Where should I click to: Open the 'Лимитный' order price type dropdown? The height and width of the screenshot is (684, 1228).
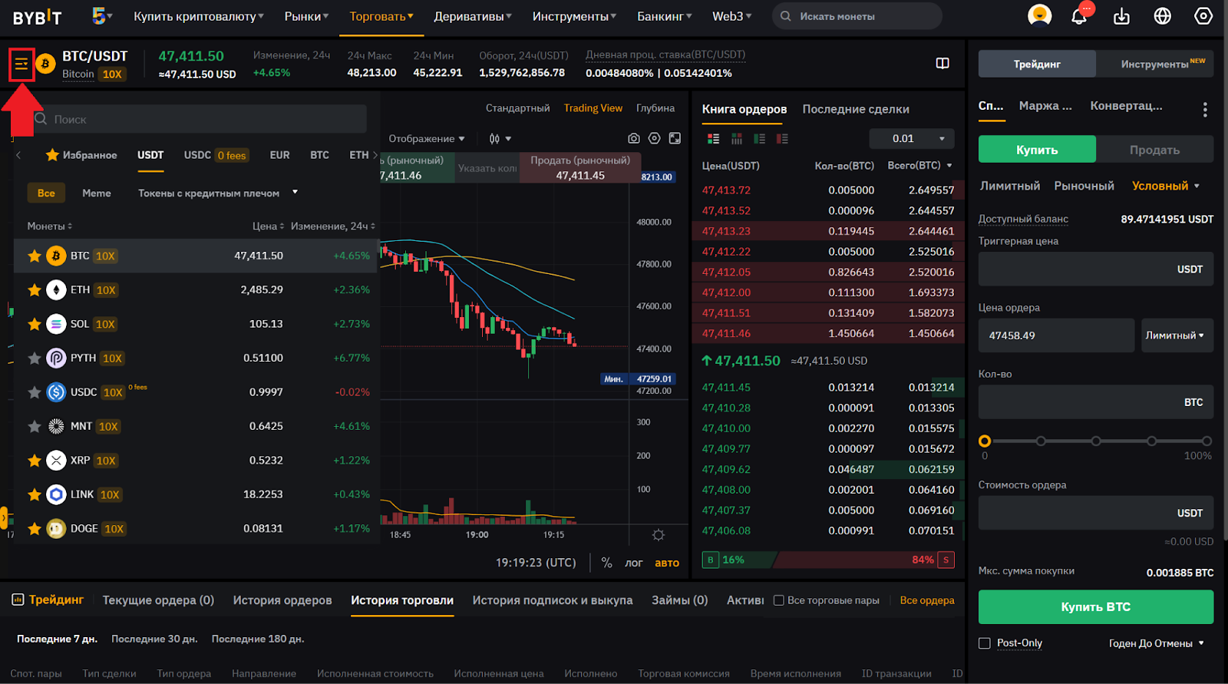pyautogui.click(x=1176, y=335)
